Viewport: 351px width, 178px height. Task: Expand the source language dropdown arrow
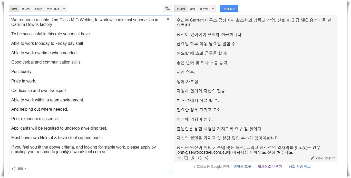pos(64,9)
